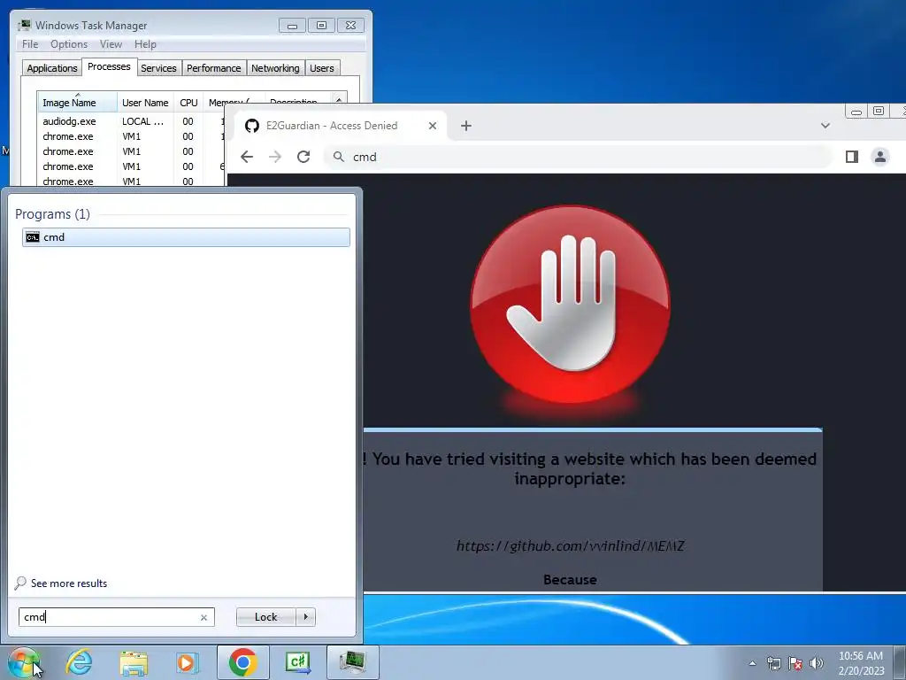Switch to the Processes tab
Screen dimensions: 906x680
(109, 66)
